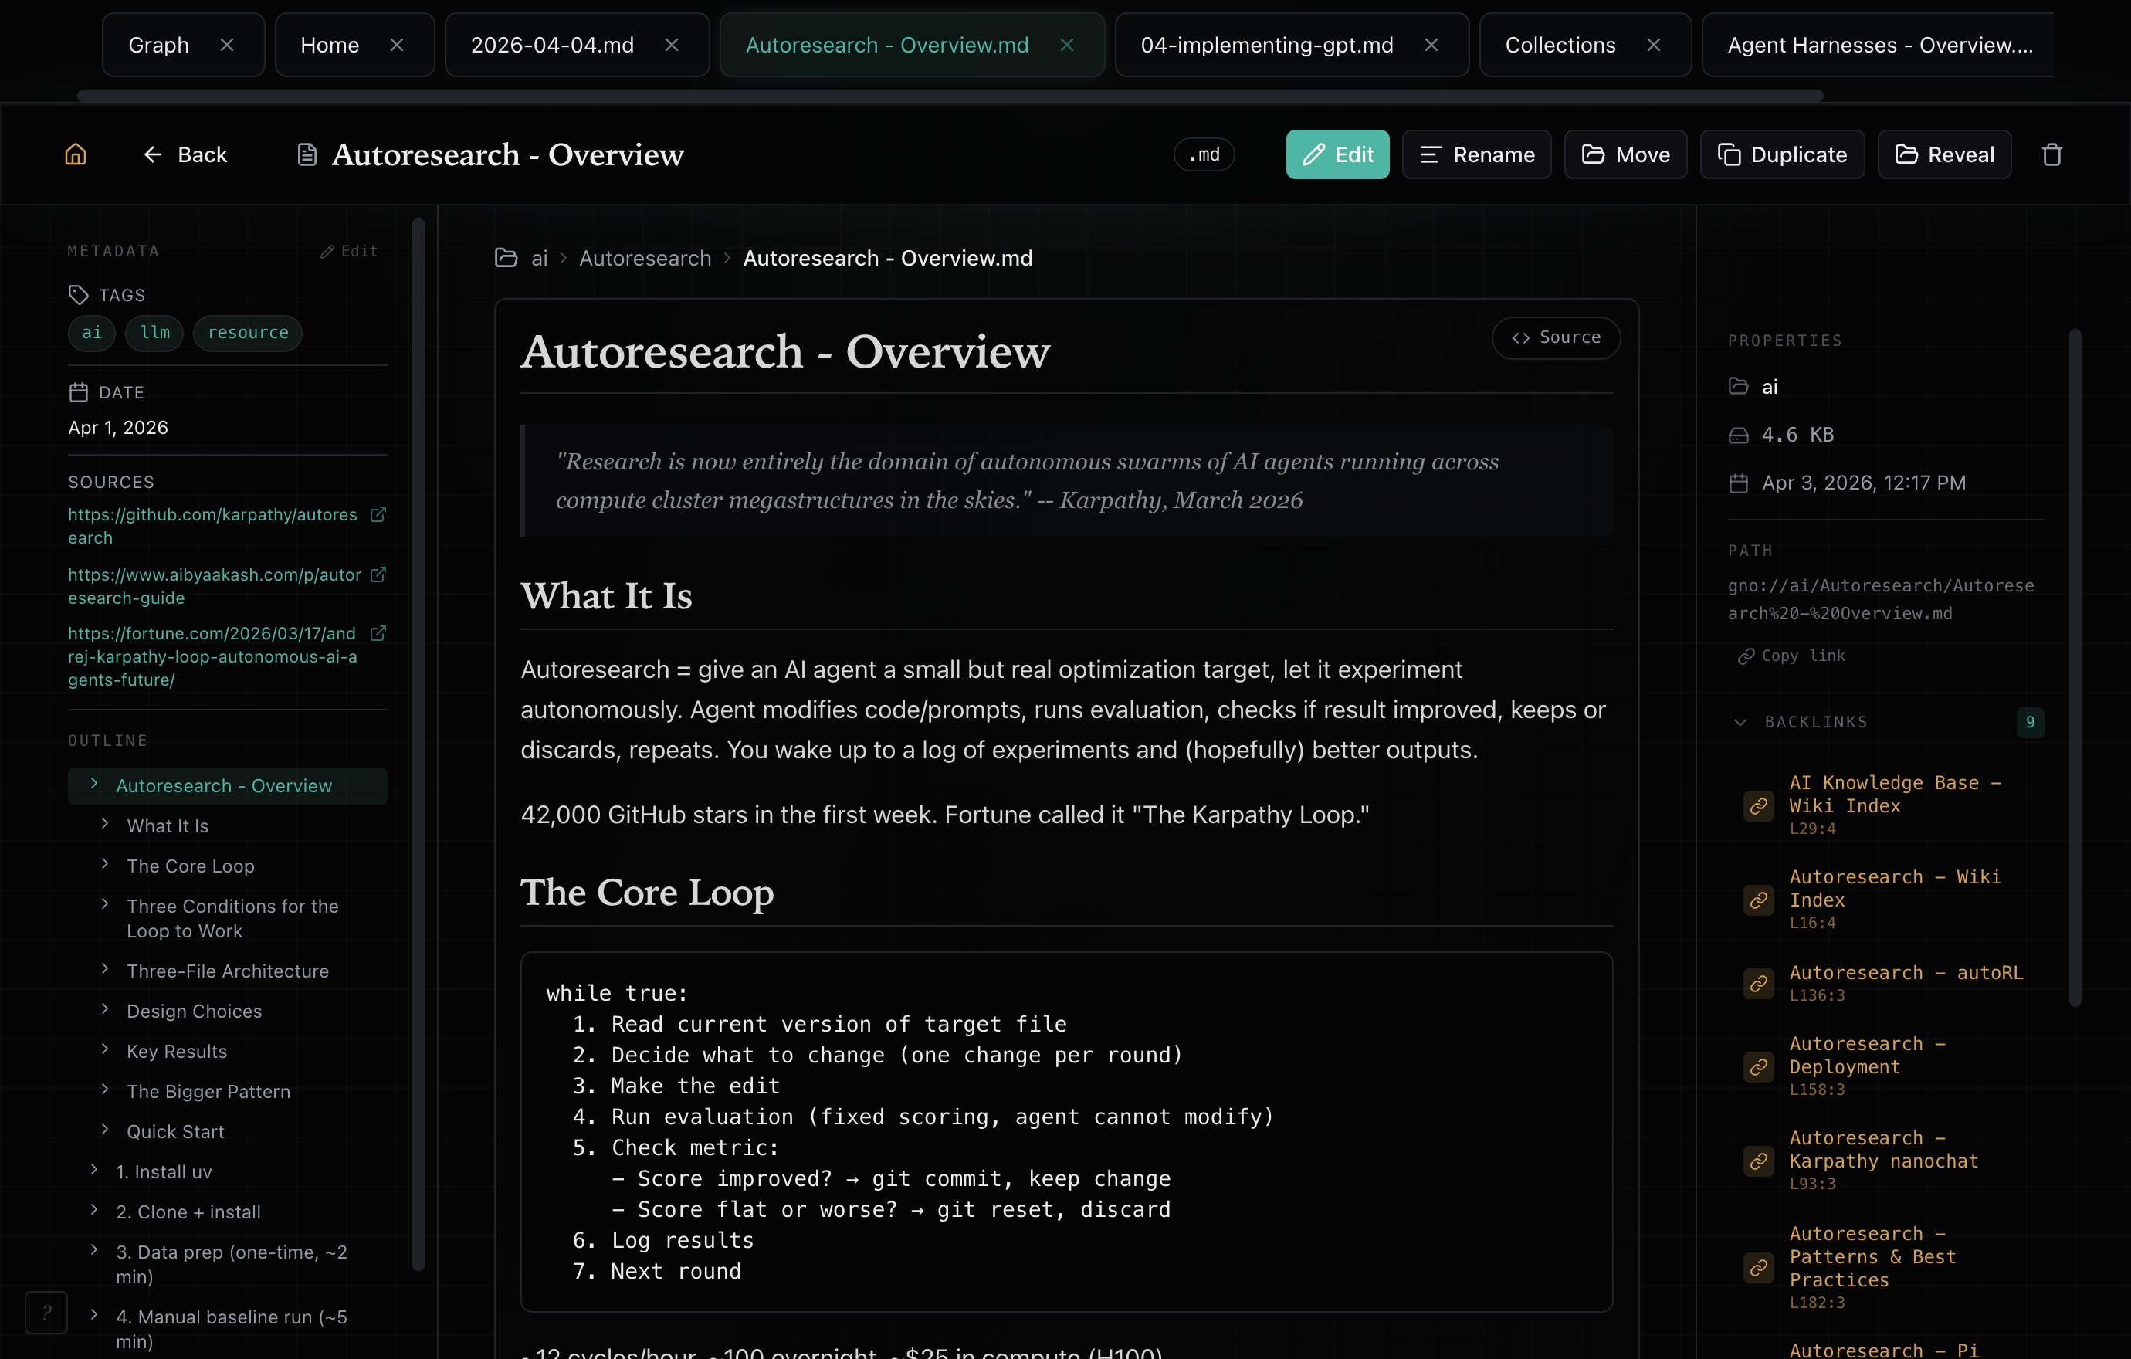
Task: Expand Design Choices outline chevron
Action: tap(104, 1008)
